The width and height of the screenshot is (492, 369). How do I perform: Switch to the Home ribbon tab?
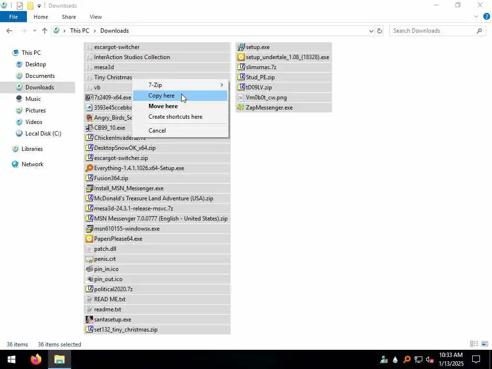tap(41, 17)
